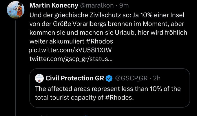
Task: Open the #Rhodes hashtag in quote
Action: pos(119,97)
